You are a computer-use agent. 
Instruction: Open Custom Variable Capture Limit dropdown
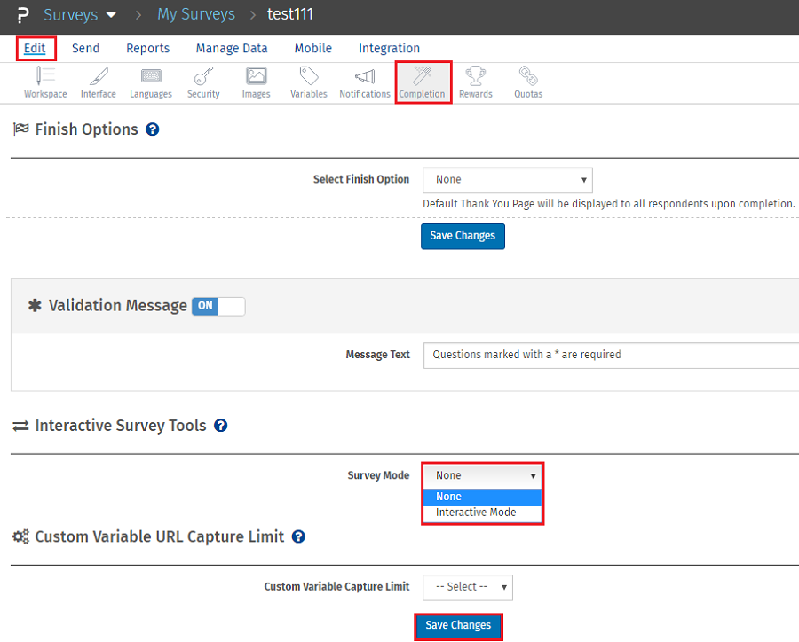[468, 588]
